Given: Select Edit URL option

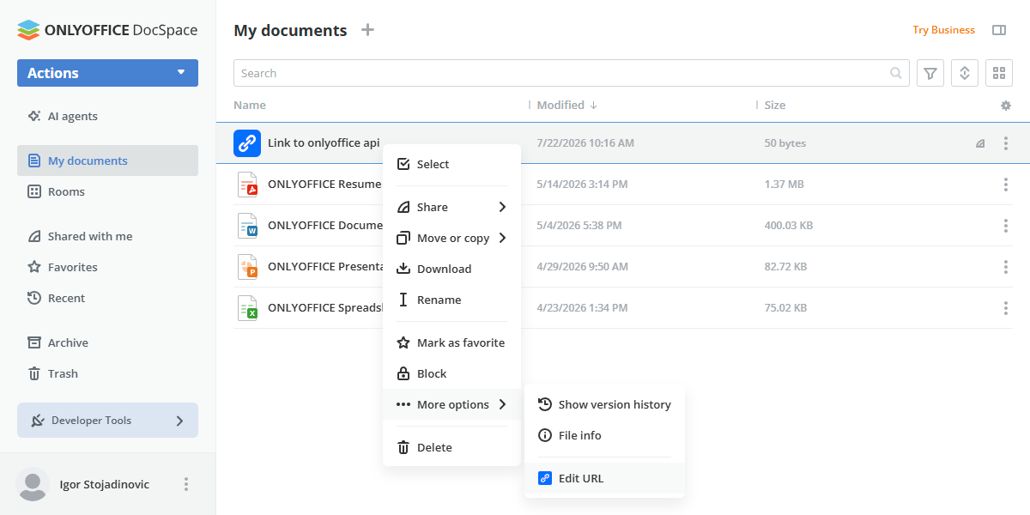Looking at the screenshot, I should 604,478.
